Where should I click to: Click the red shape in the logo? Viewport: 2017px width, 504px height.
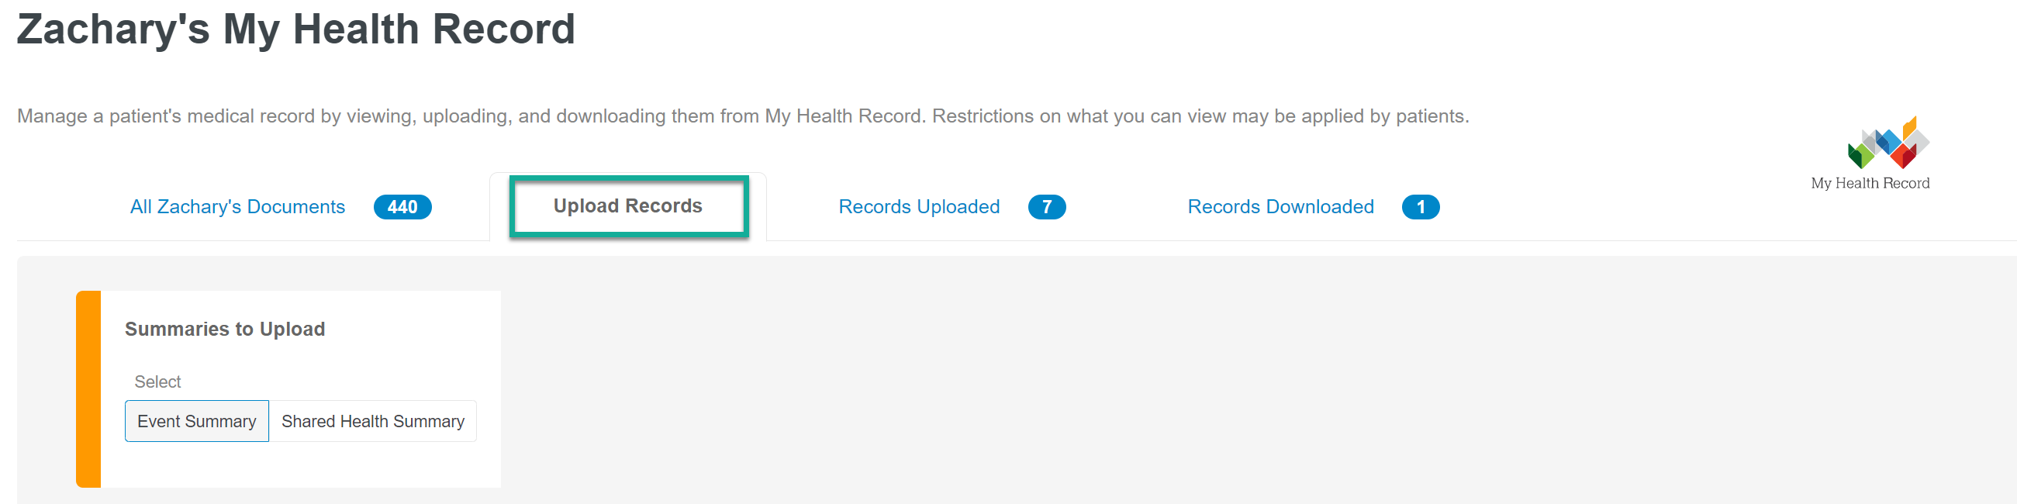click(x=1904, y=156)
